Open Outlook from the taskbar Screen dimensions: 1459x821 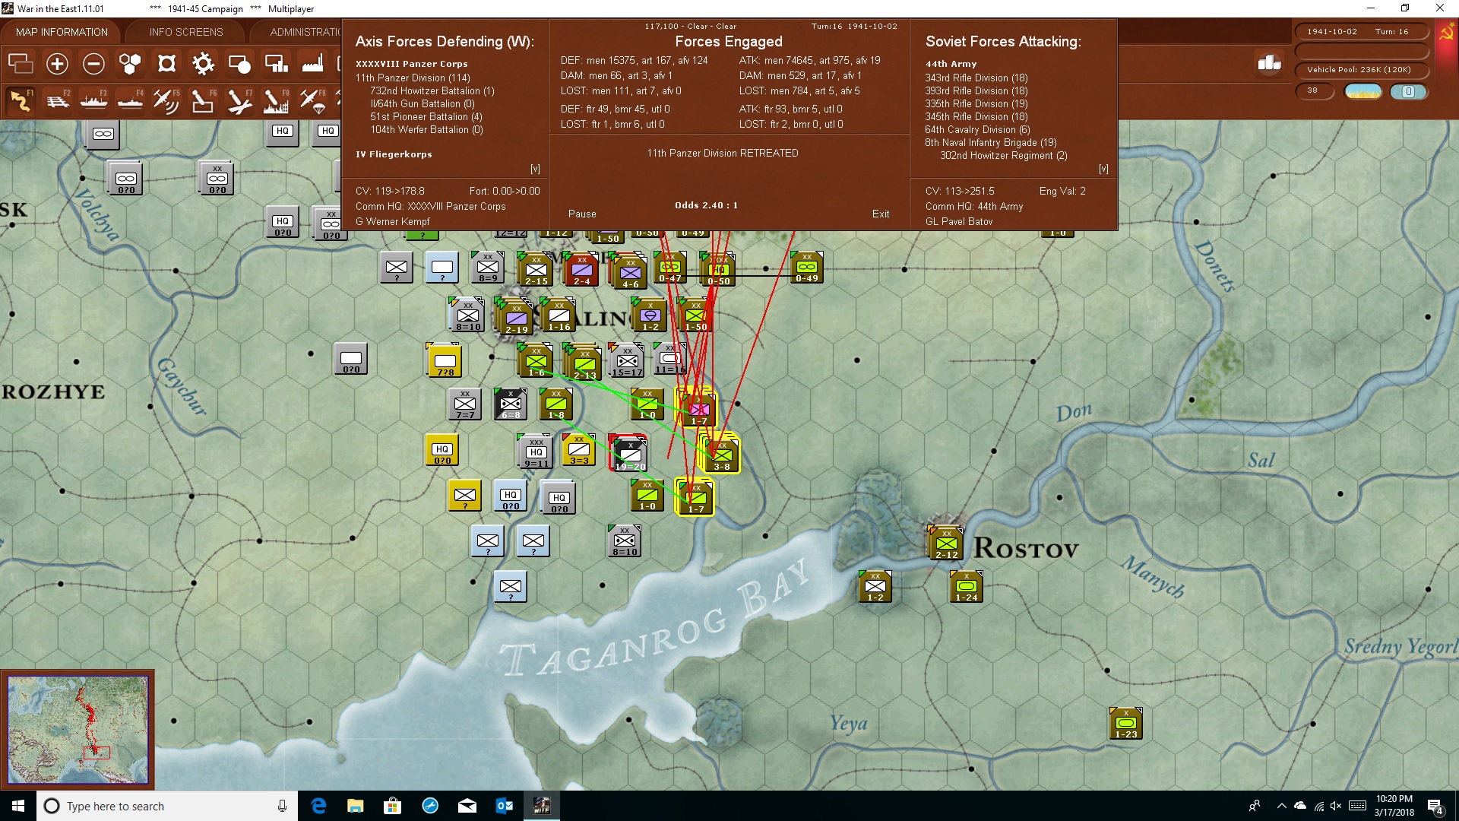click(505, 806)
